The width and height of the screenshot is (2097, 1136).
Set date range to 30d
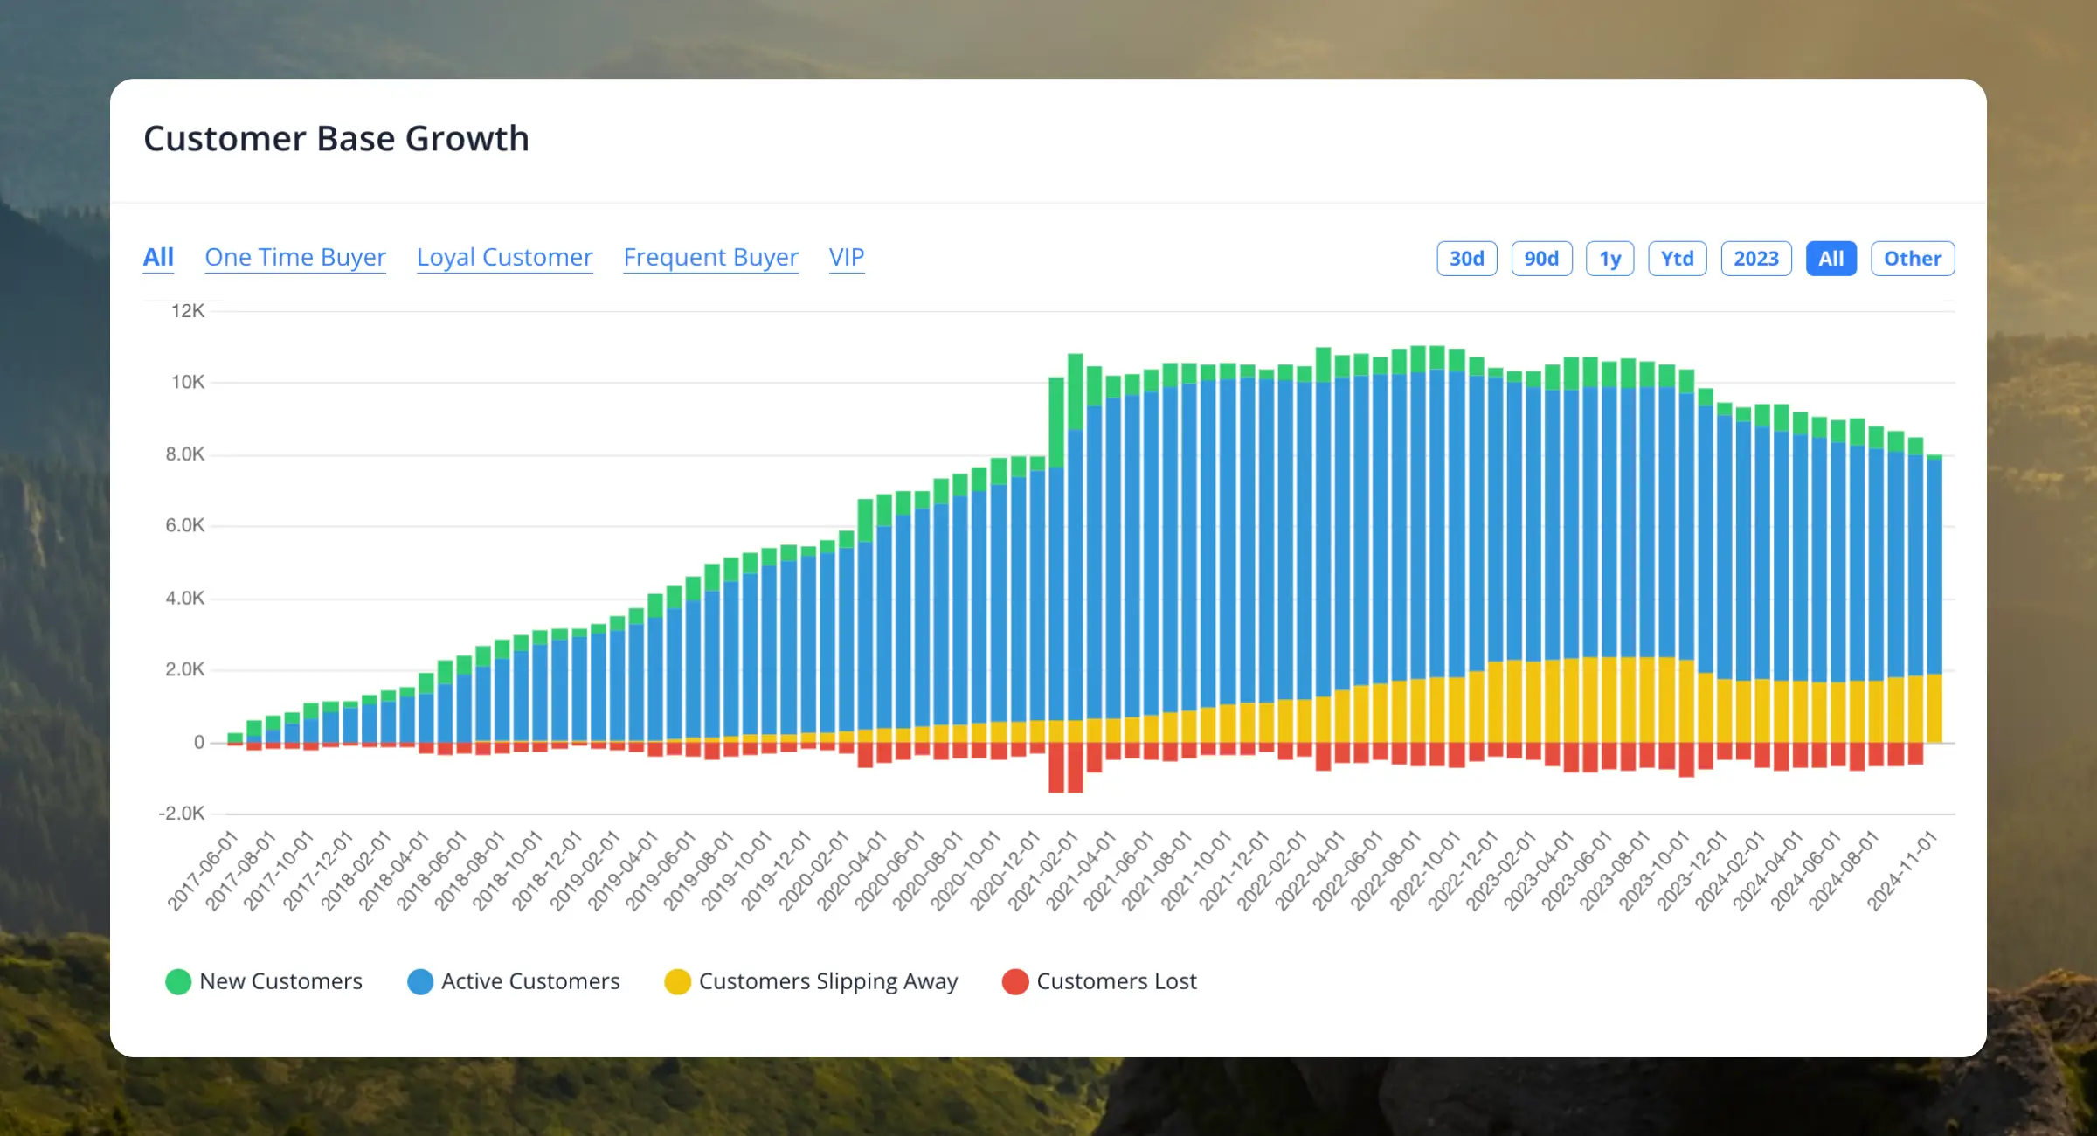(x=1467, y=259)
